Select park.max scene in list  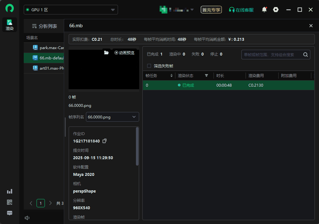pos(48,47)
